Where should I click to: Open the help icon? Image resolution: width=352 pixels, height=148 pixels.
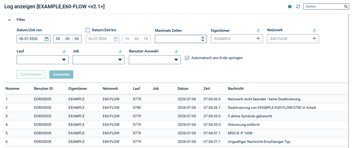click(290, 7)
